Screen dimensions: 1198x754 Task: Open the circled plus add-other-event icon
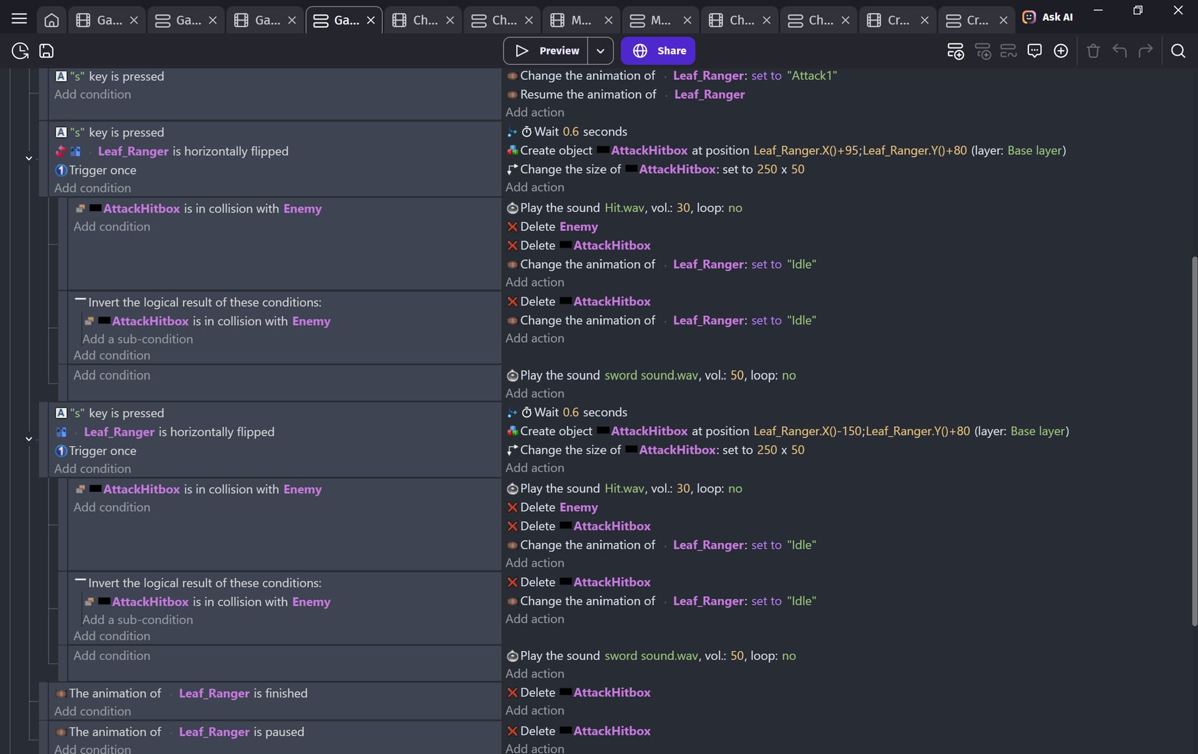[x=1061, y=51]
